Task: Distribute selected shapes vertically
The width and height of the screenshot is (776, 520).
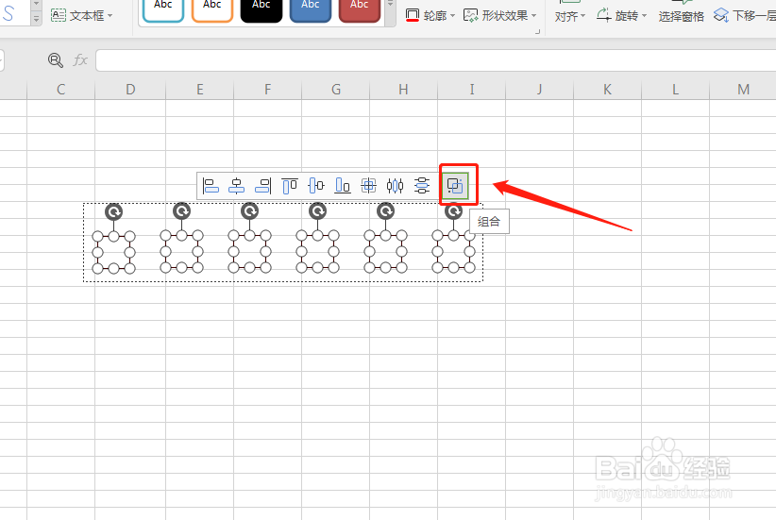Action: (422, 186)
